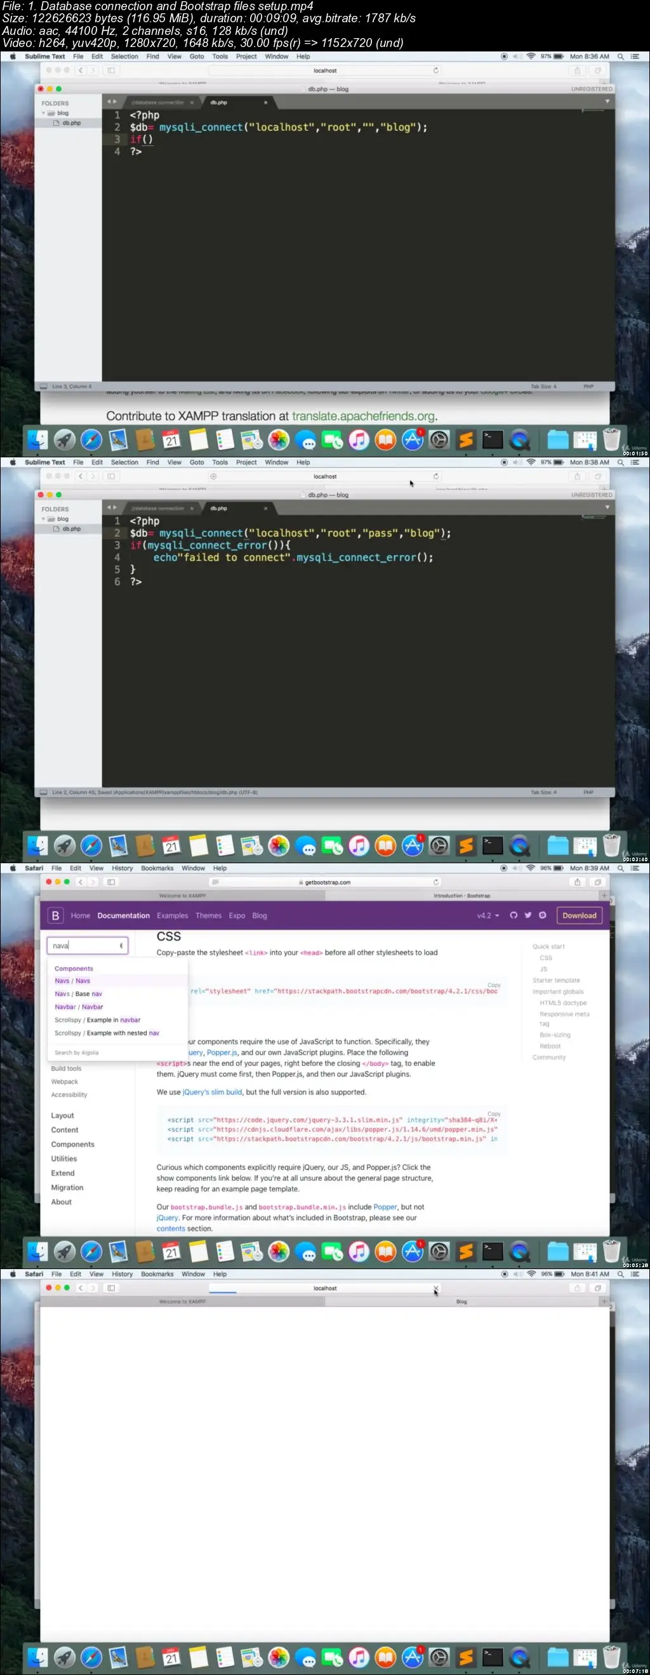650x1675 pixels.
Task: Click Safari's forward arrow on the getbootstrap.com frame
Action: point(93,882)
